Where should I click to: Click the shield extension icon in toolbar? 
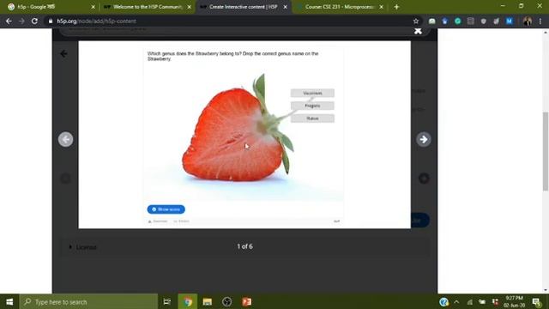coord(484,21)
